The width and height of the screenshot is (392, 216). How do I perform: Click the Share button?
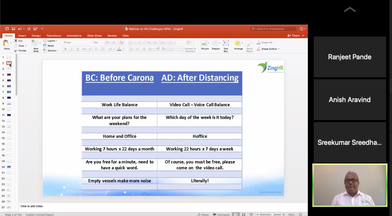point(294,35)
